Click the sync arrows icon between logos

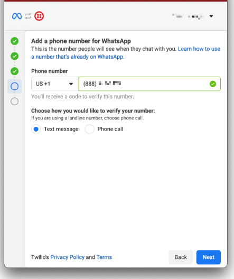click(28, 16)
